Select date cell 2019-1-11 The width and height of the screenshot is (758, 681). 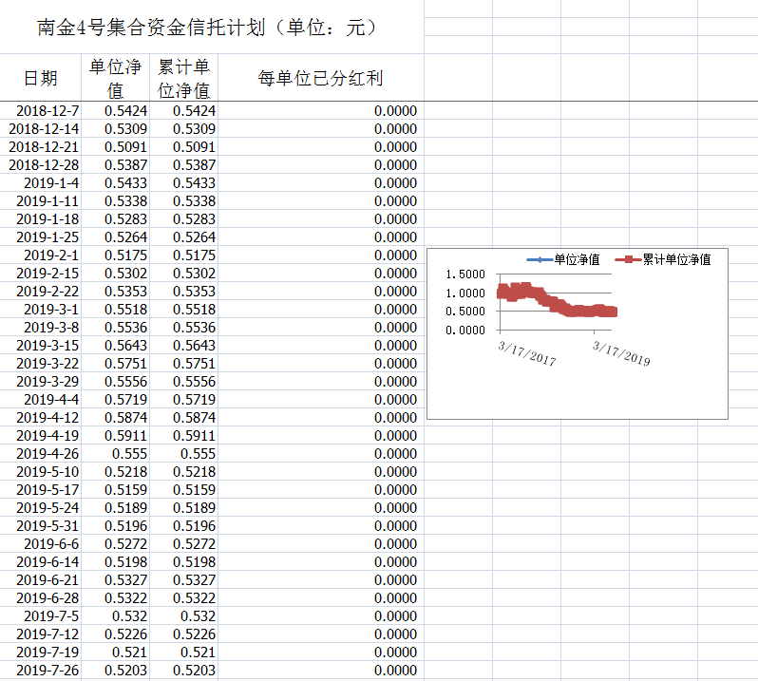(x=41, y=201)
